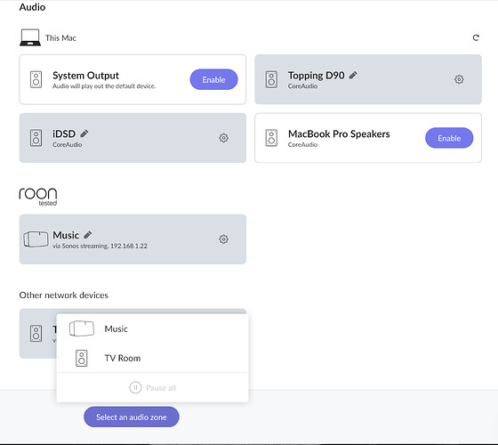Click the Music zone title in card
Image resolution: width=498 pixels, height=445 pixels.
tap(66, 235)
